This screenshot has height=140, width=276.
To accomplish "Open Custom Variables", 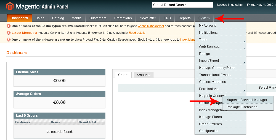I will 220,82.
